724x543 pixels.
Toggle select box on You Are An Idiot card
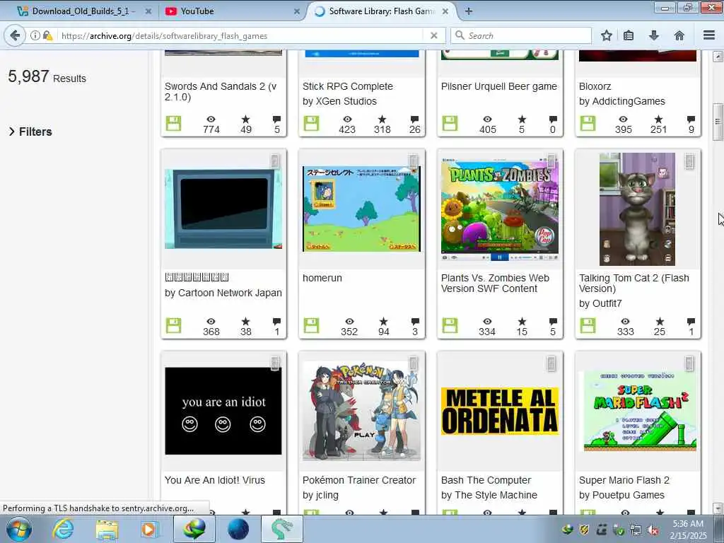click(275, 363)
